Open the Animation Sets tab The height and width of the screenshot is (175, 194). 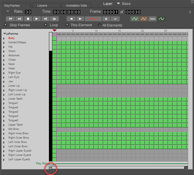(x=76, y=5)
